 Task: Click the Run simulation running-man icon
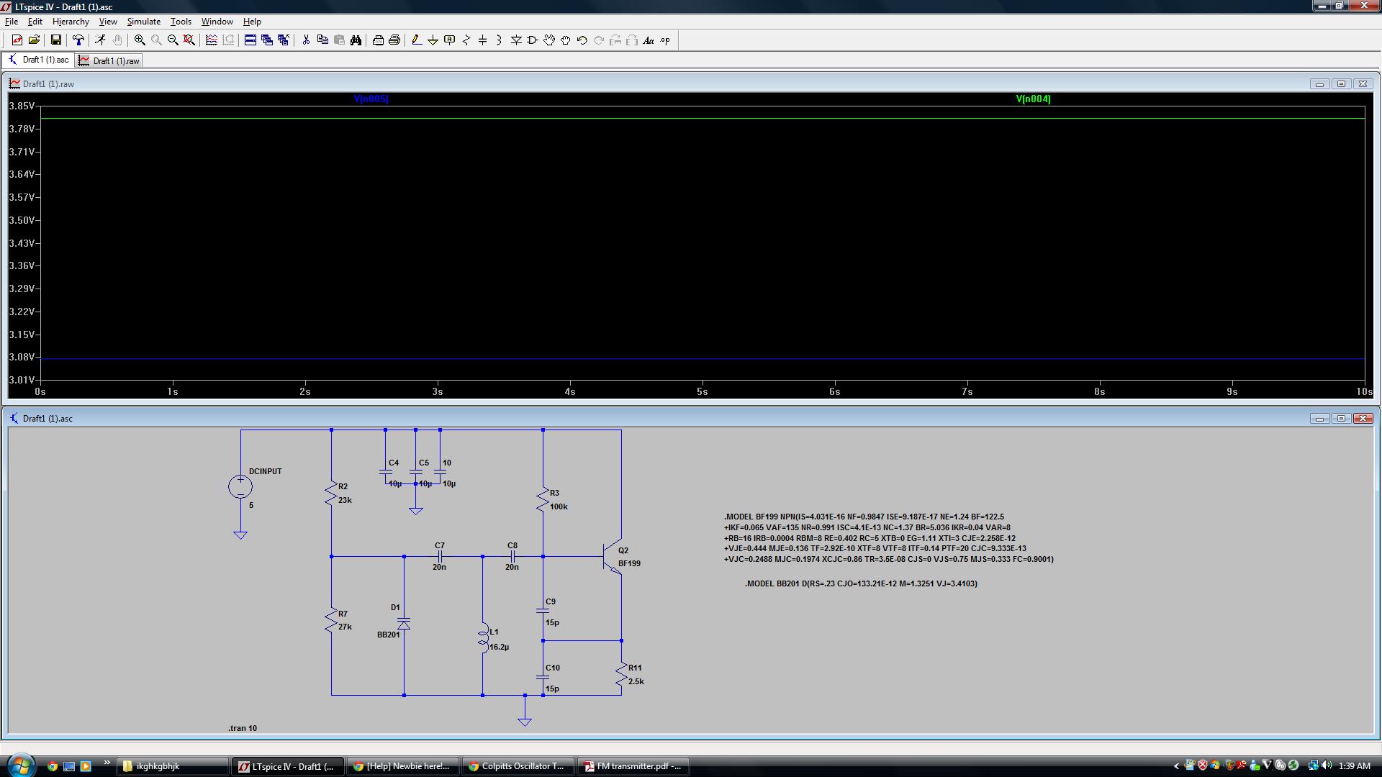pyautogui.click(x=100, y=40)
